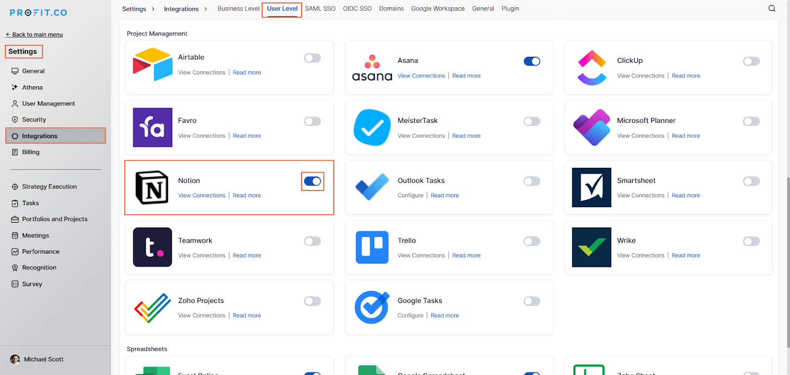The height and width of the screenshot is (375, 790).
Task: Click View Connections for Microsoft Planner
Action: pyautogui.click(x=641, y=136)
